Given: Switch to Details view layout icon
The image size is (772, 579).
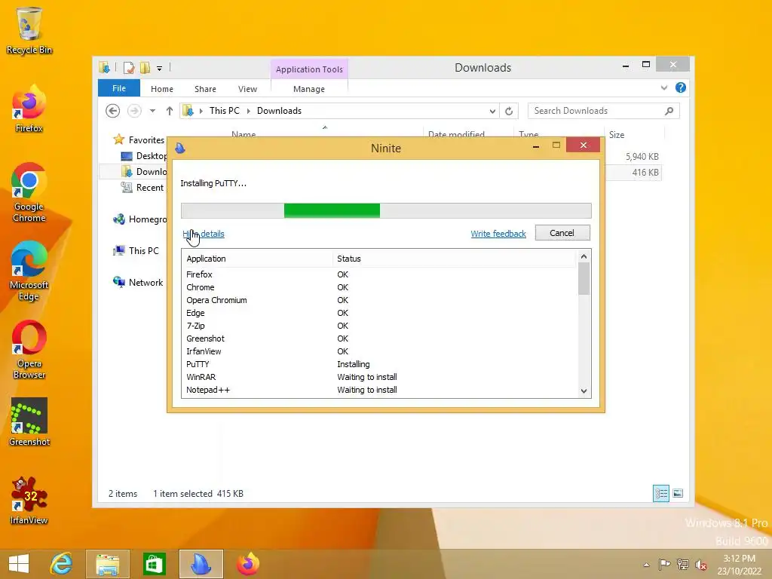Looking at the screenshot, I should click(660, 493).
